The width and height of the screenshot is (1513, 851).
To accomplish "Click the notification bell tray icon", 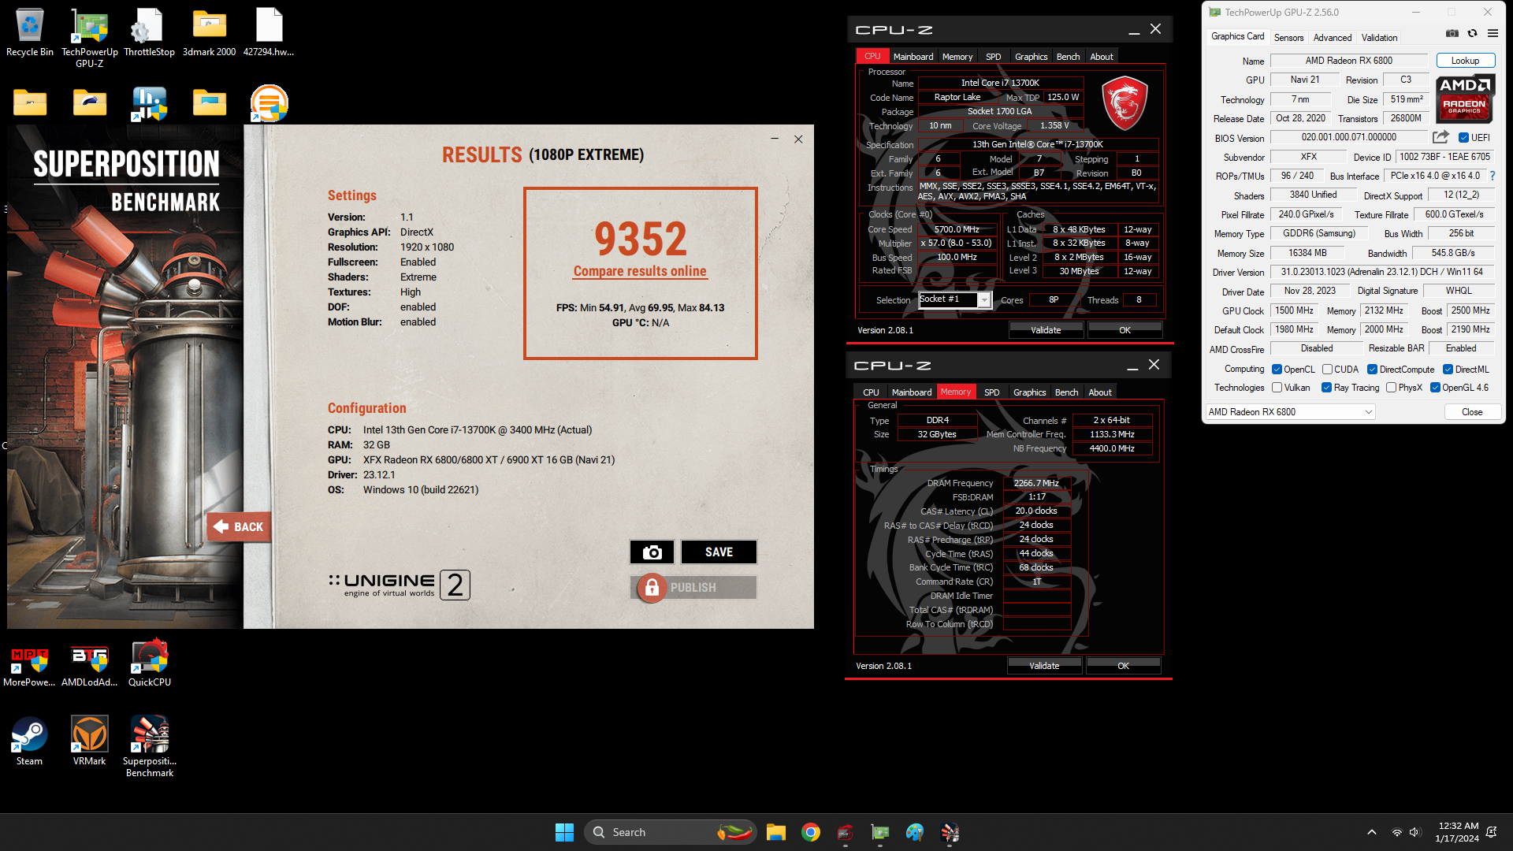I will click(1491, 832).
